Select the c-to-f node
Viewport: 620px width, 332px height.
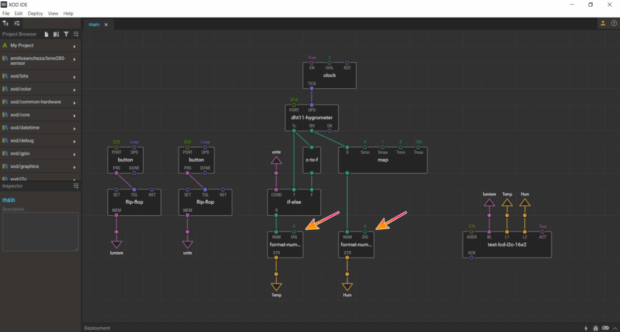312,160
